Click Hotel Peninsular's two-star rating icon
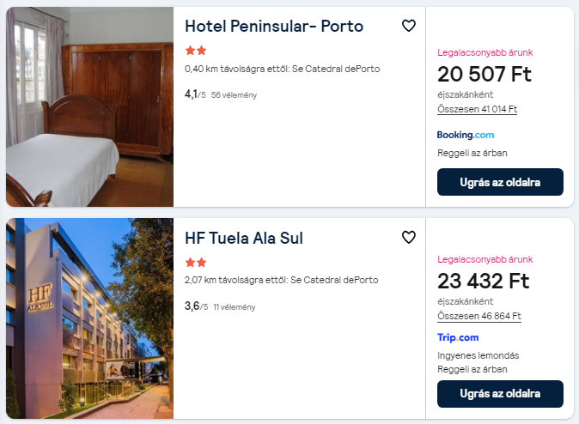 pos(196,51)
